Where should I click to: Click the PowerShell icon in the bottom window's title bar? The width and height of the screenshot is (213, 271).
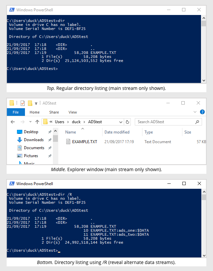(x=12, y=183)
